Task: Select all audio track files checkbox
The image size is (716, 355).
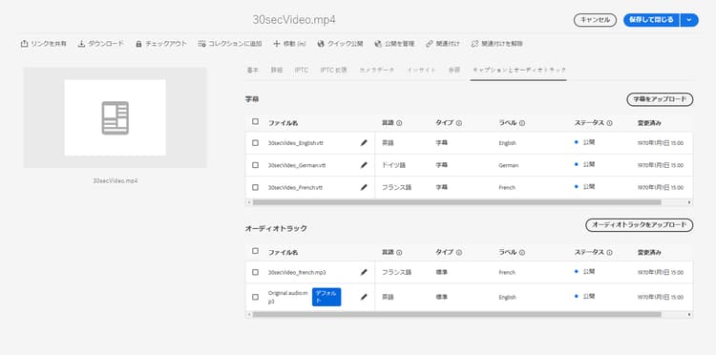Action: point(255,251)
